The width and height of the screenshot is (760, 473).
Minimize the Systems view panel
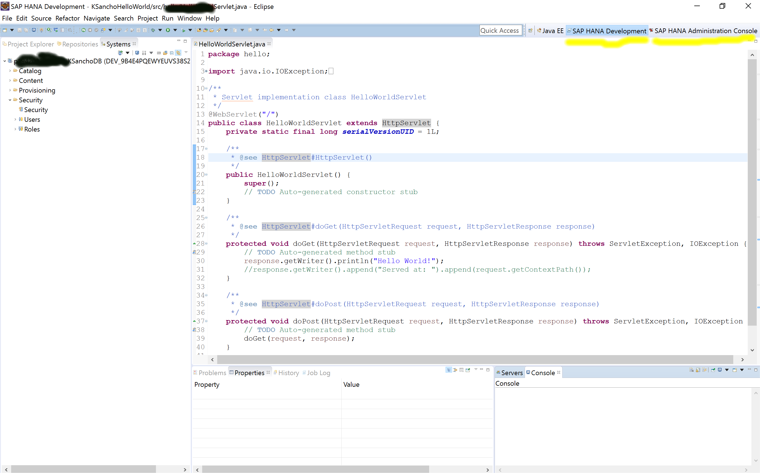179,41
